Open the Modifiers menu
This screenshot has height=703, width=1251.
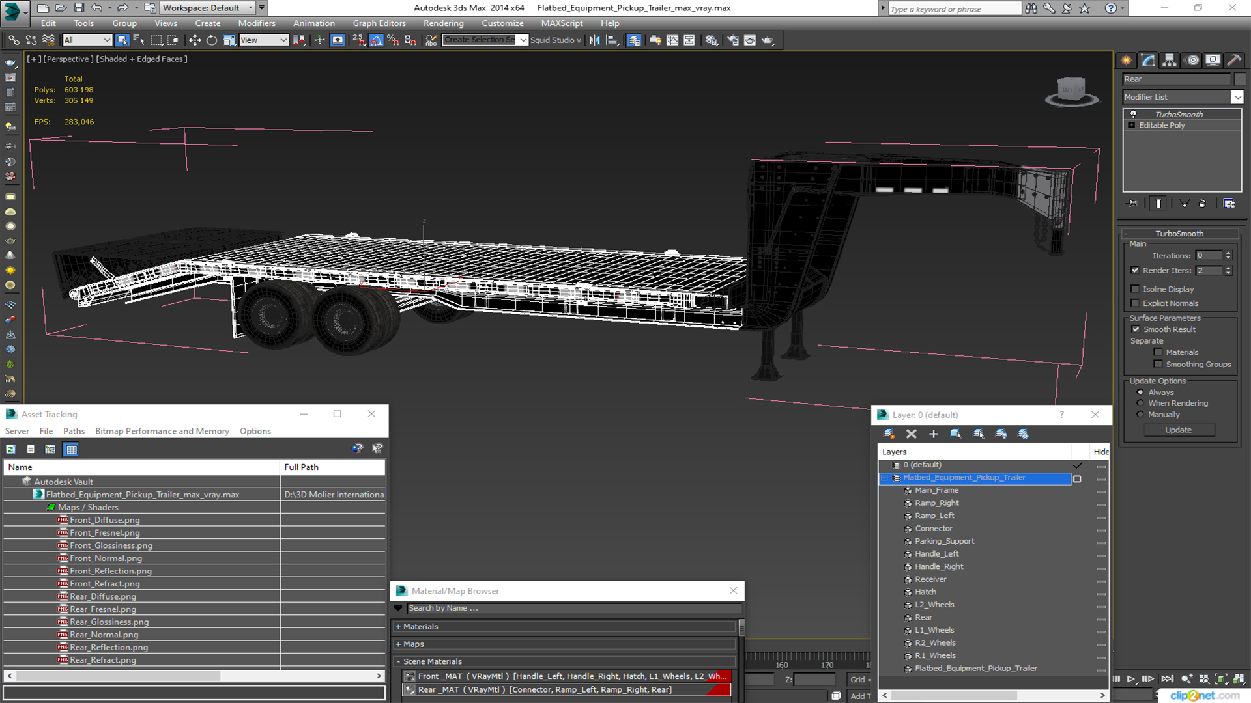257,23
